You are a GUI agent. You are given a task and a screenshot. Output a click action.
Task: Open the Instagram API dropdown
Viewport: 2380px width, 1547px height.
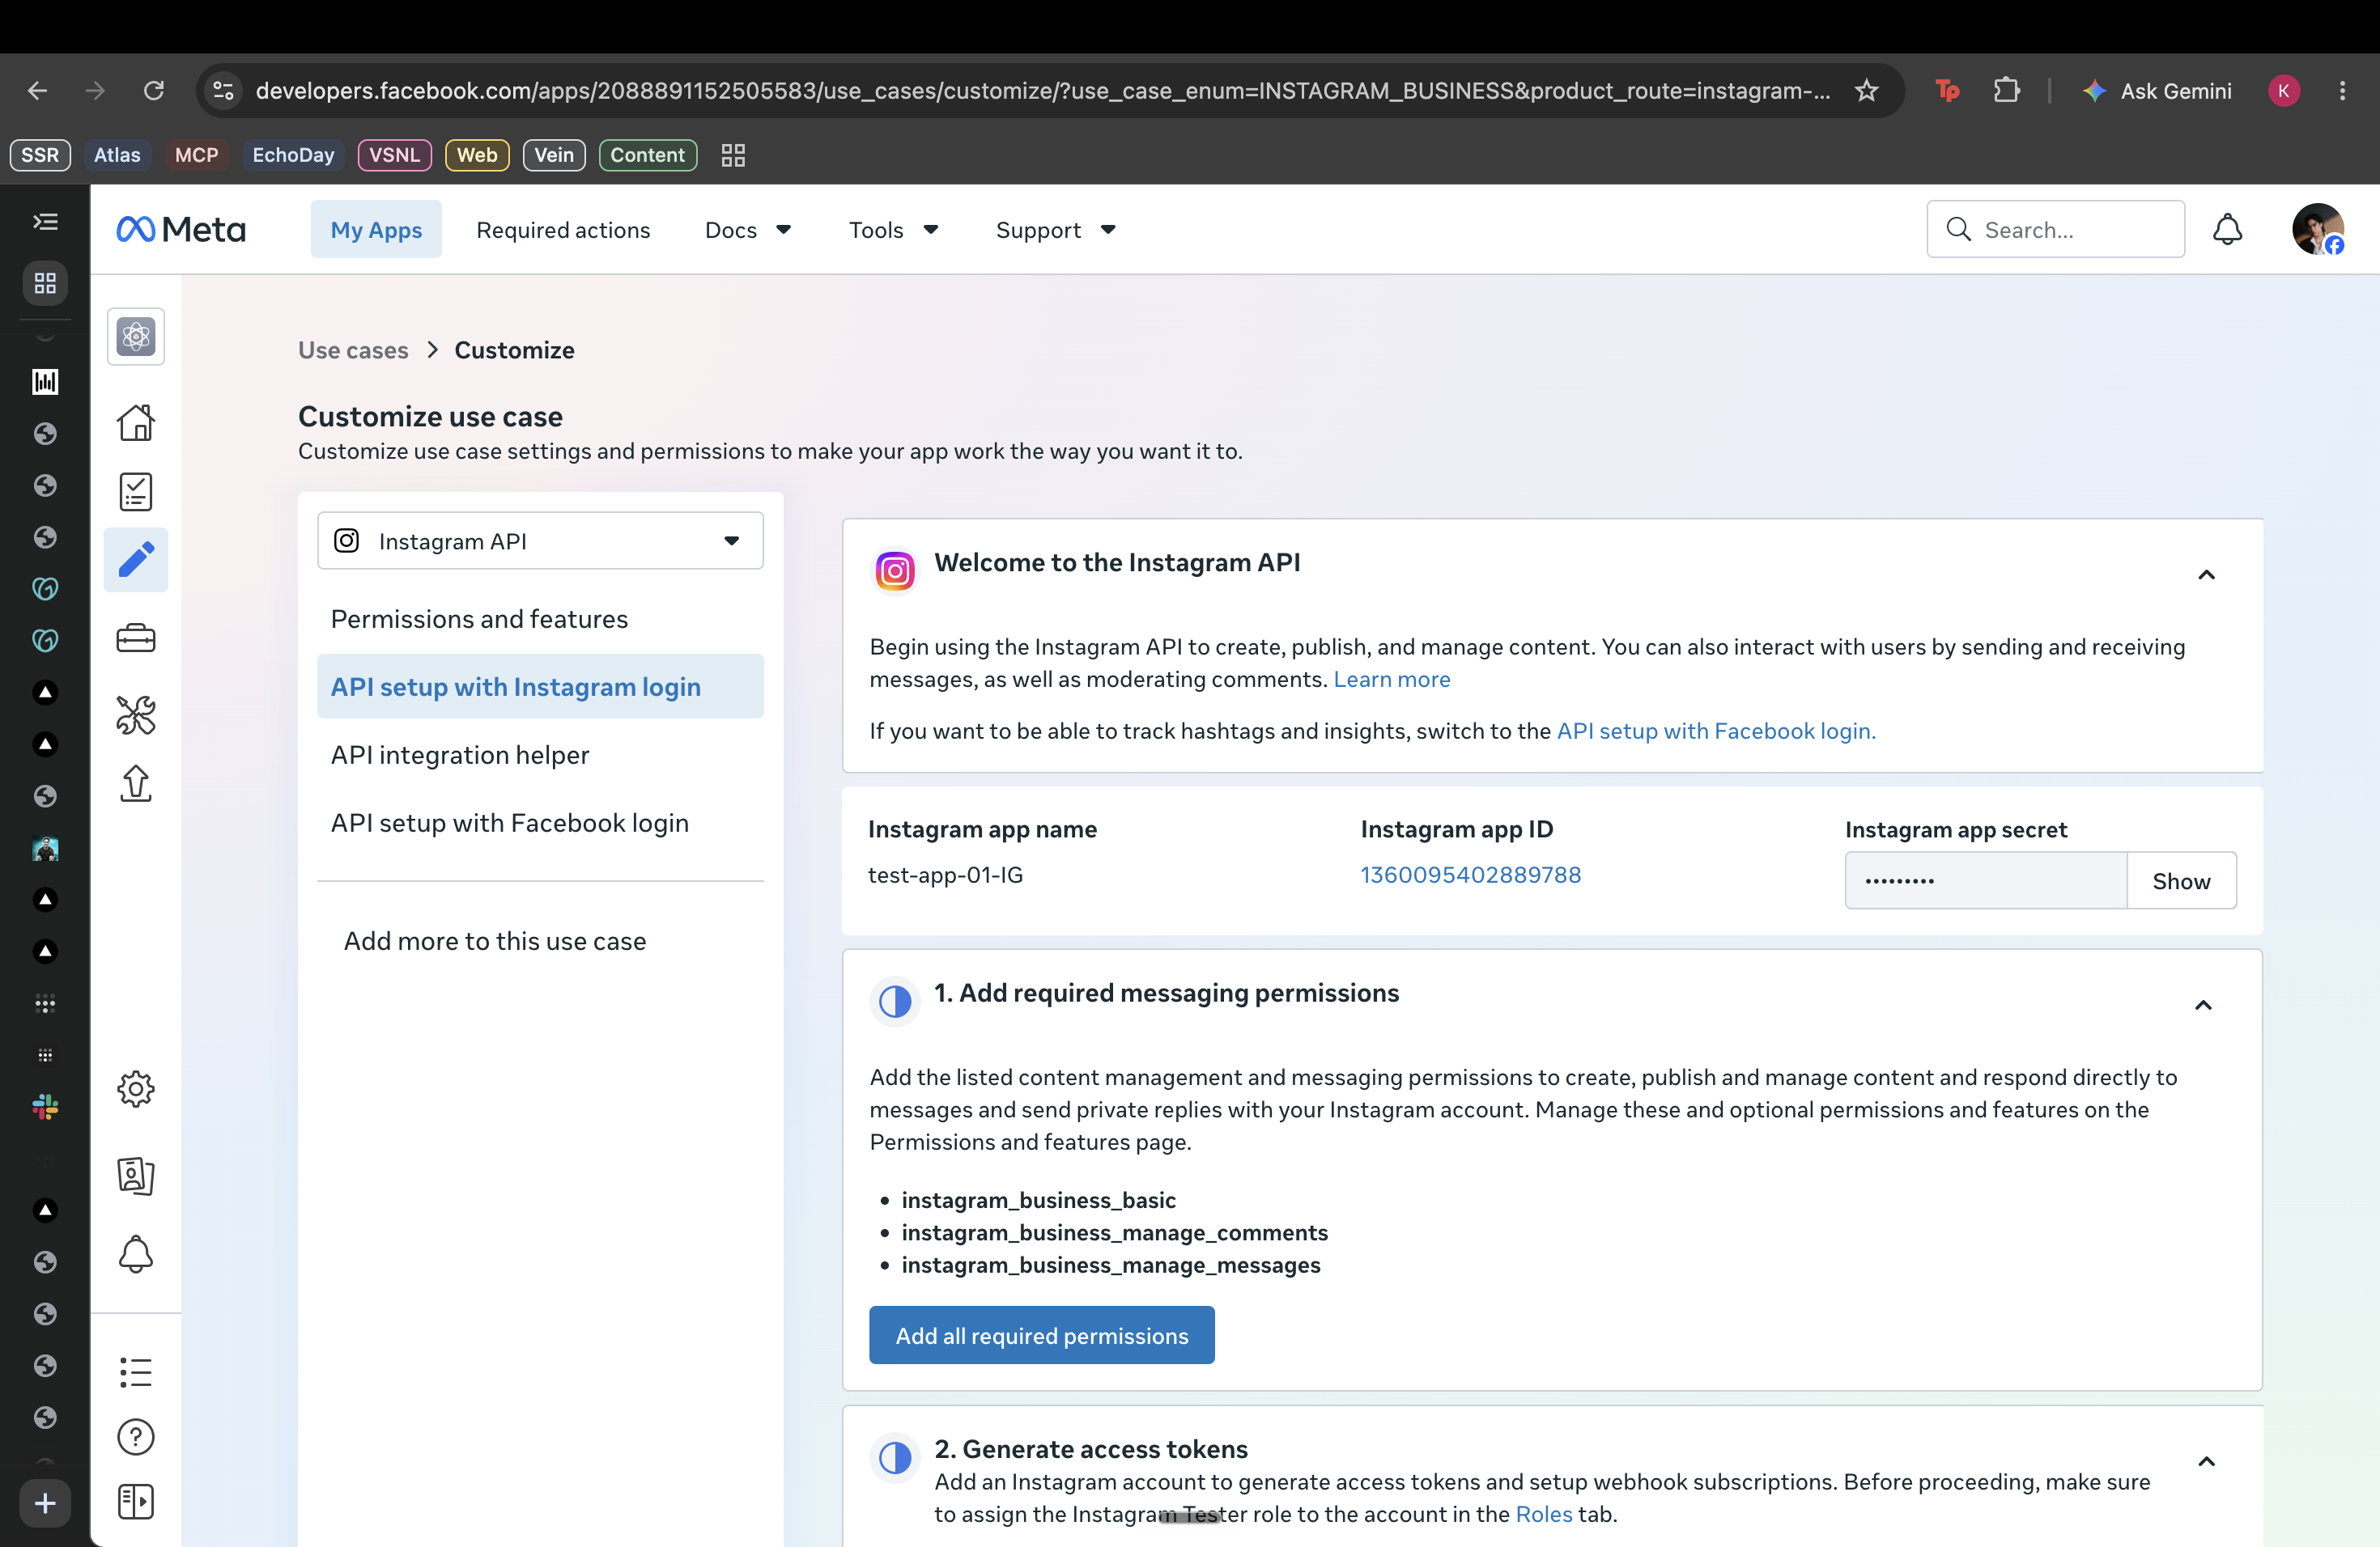coord(540,540)
